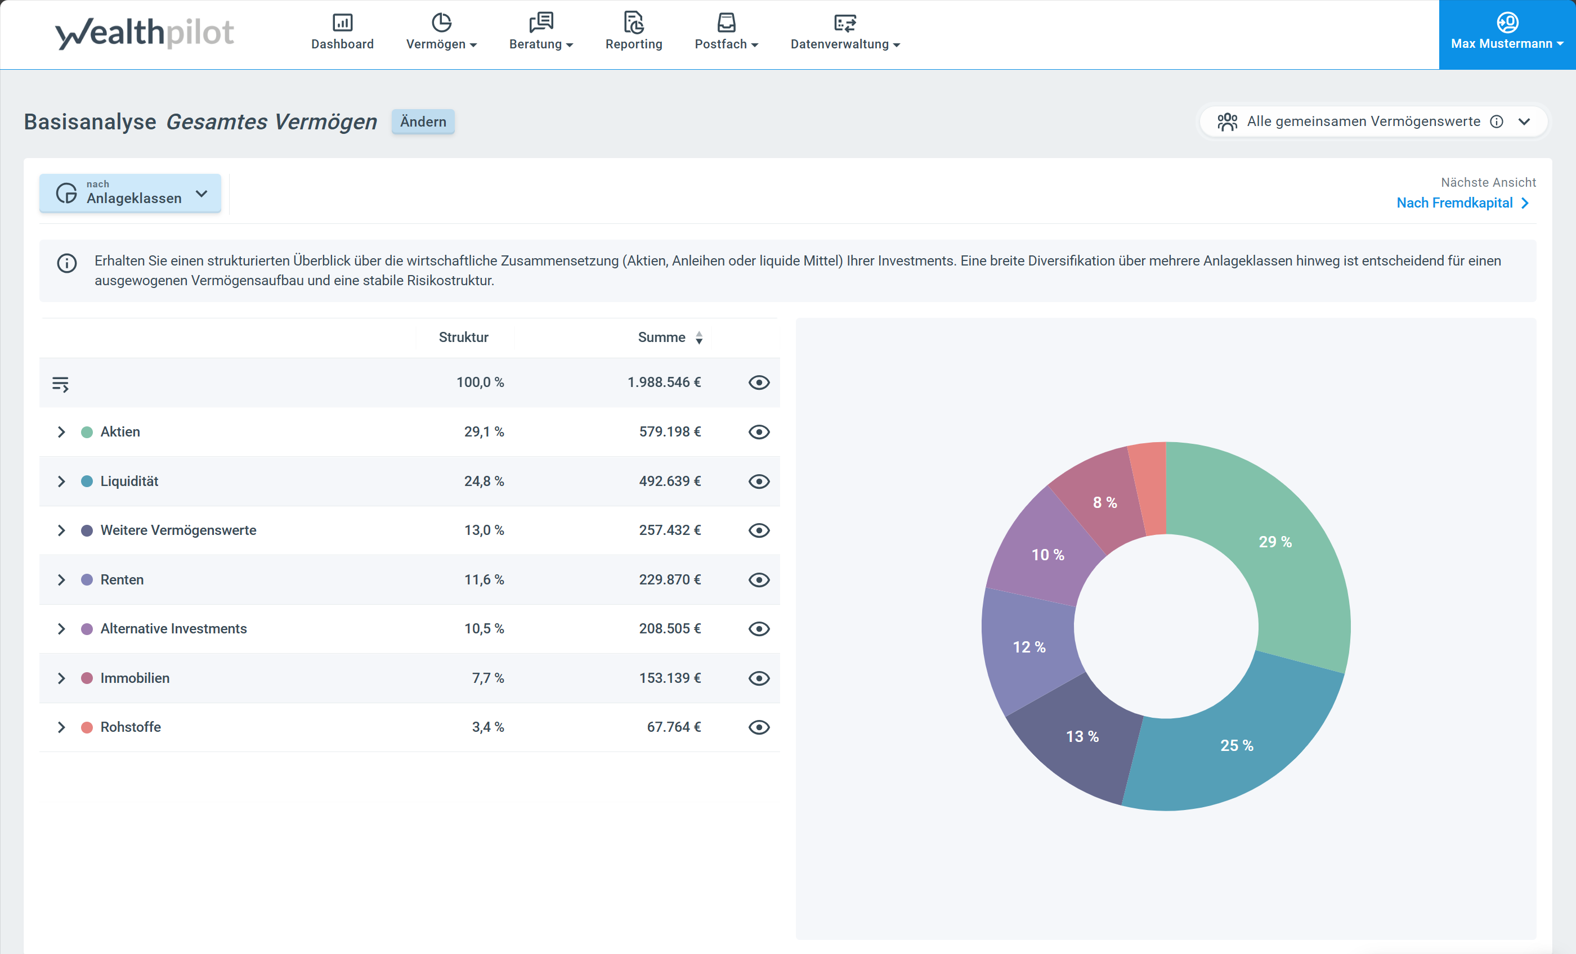Screen dimensions: 1576x954
Task: Click the green Aktien color dot
Action: [87, 432]
